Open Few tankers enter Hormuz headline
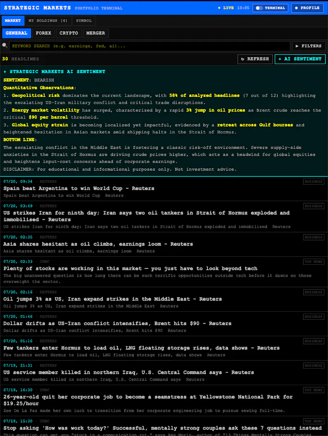 pos(141,348)
